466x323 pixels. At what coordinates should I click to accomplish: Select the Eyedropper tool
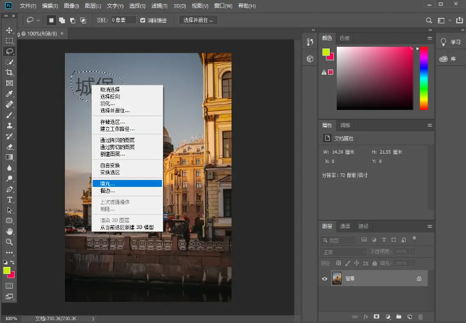coord(9,94)
